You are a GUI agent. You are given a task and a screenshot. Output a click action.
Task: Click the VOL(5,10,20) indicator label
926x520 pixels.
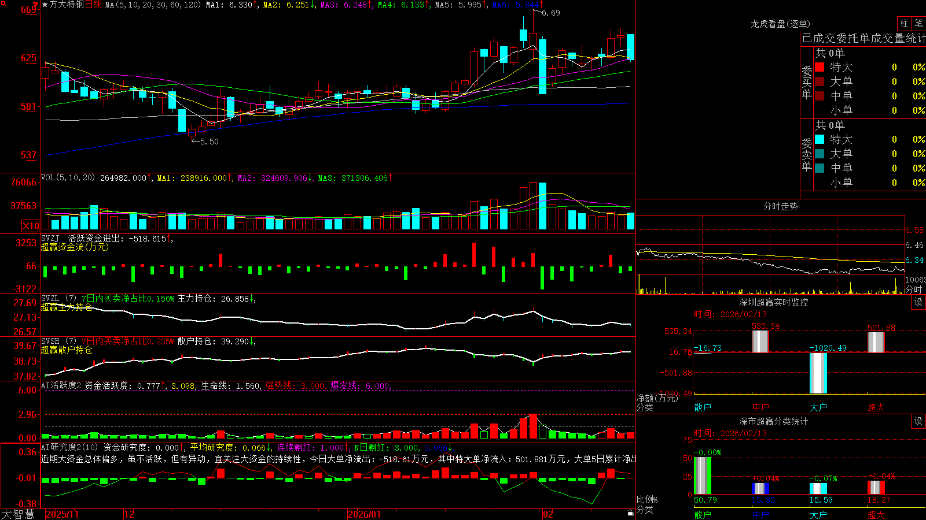click(x=68, y=178)
